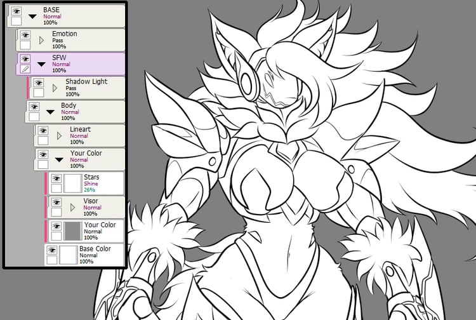The height and width of the screenshot is (320, 476).
Task: Hide the BASE folder with its eye icon
Action: [16, 11]
